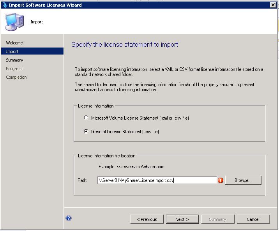Go back with the Previous button
The image size is (279, 231).
point(147,219)
